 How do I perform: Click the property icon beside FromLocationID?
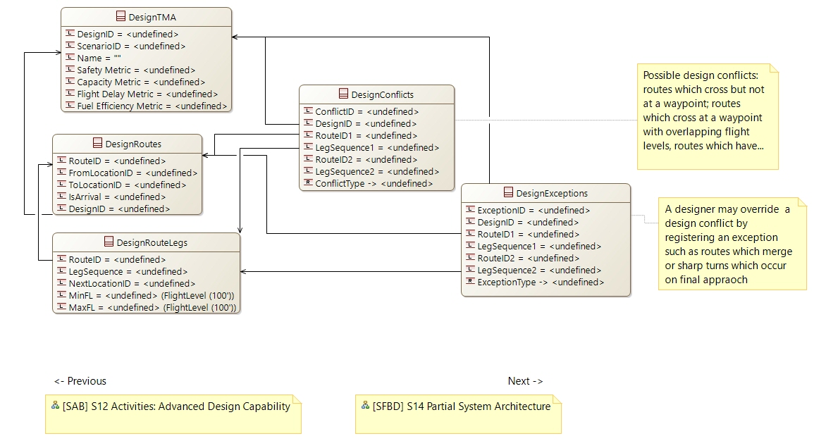tap(62, 172)
